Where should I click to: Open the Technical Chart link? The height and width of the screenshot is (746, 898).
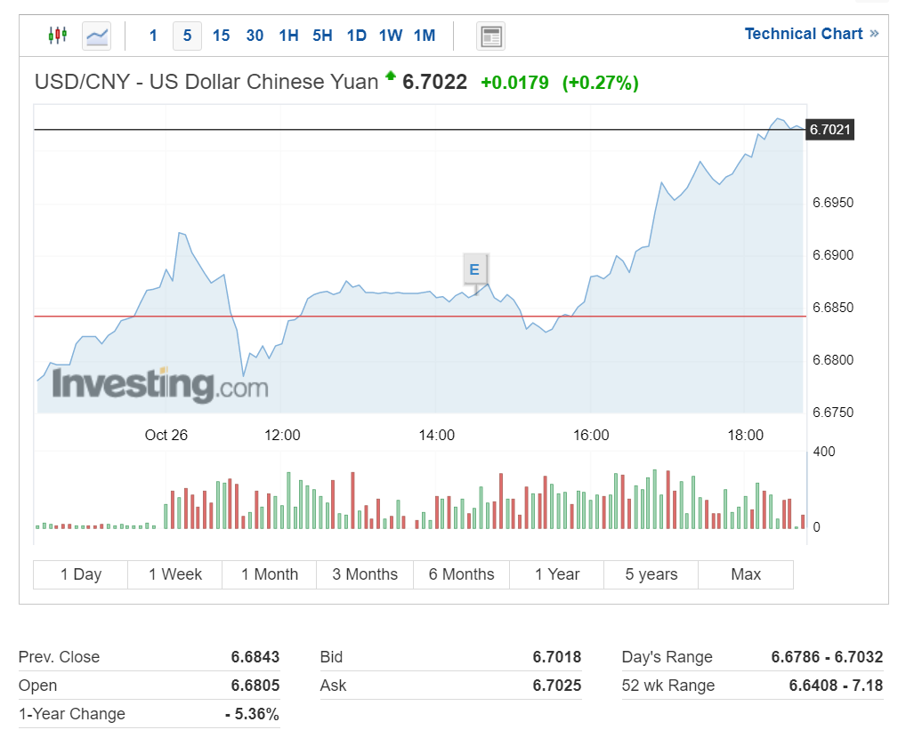pyautogui.click(x=811, y=34)
